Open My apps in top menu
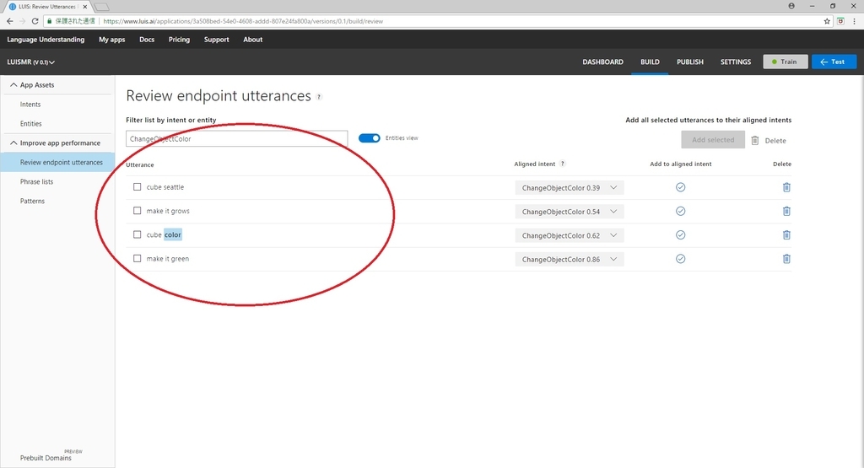The width and height of the screenshot is (864, 468). (112, 40)
